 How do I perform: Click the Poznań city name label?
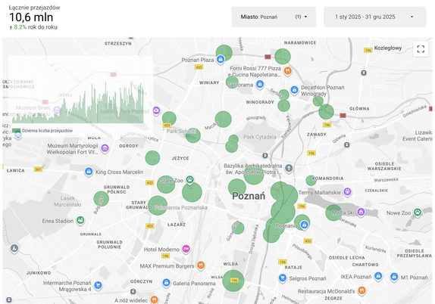[249, 196]
